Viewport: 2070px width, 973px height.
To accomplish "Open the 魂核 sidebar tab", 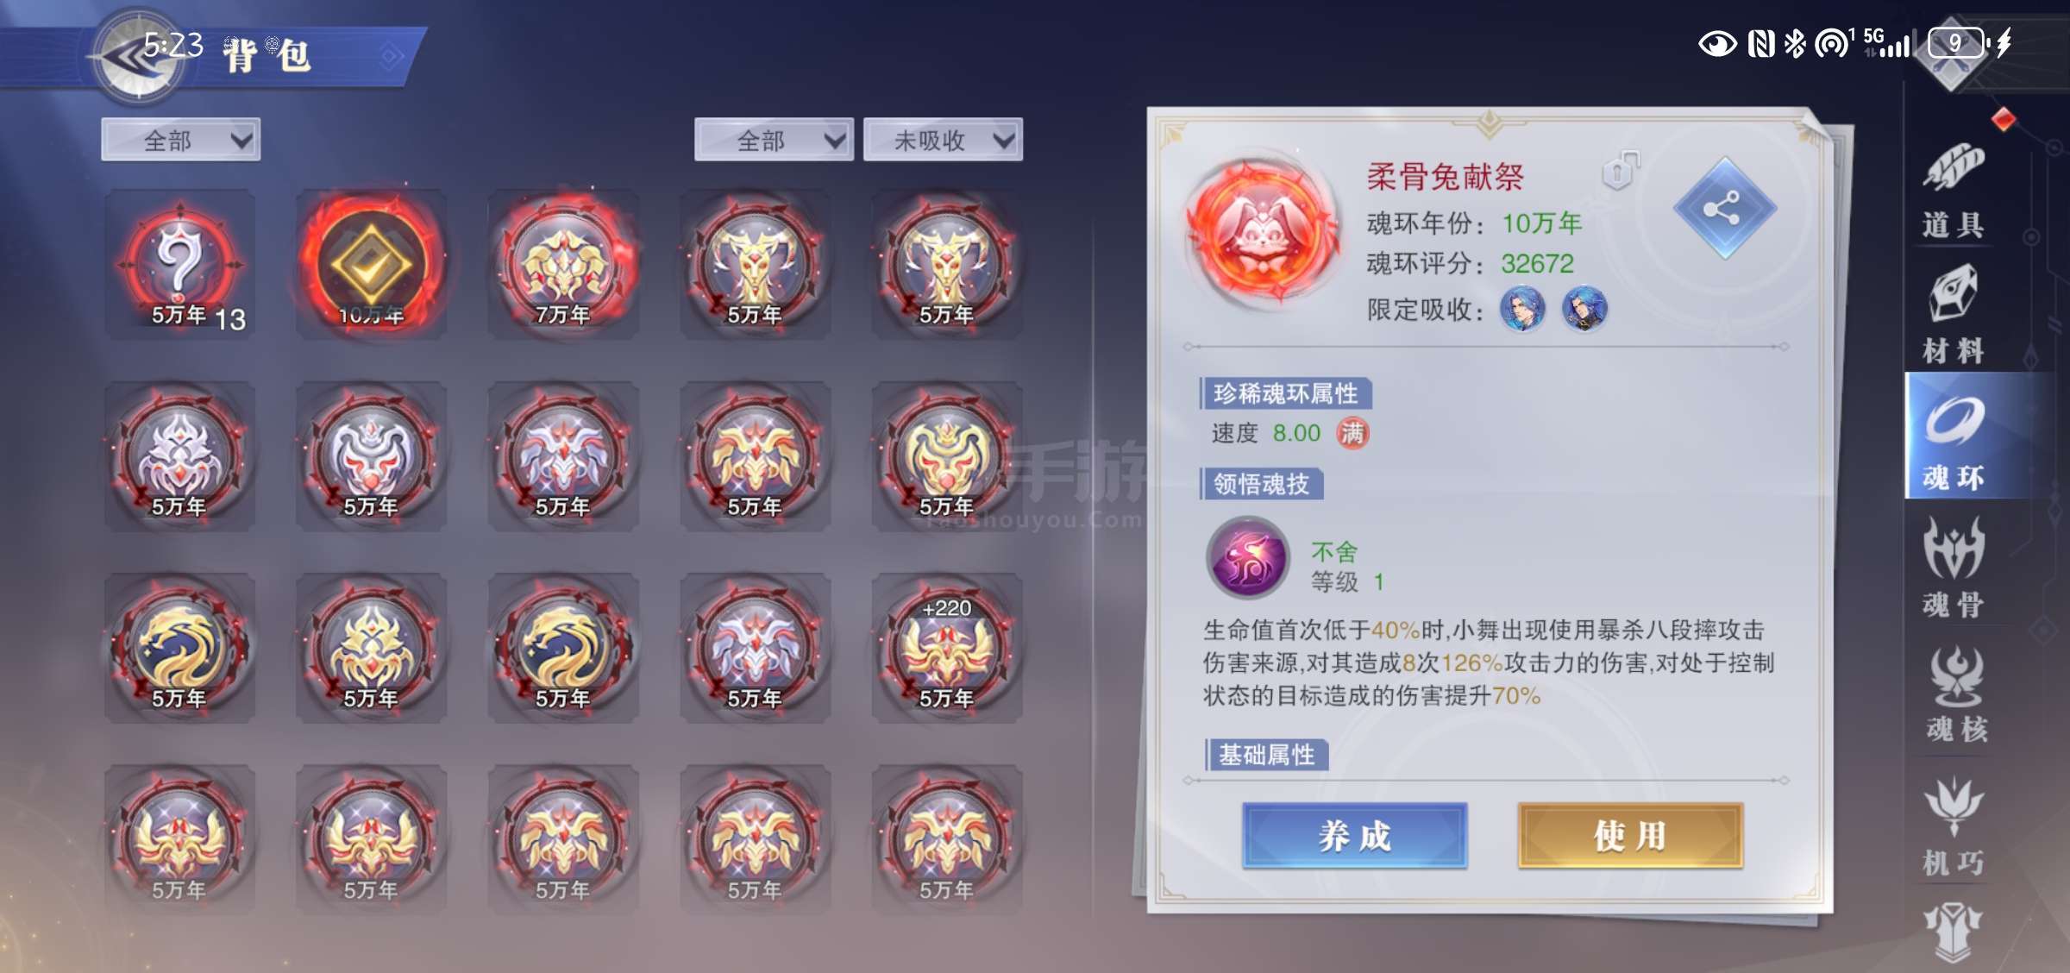I will (1955, 694).
